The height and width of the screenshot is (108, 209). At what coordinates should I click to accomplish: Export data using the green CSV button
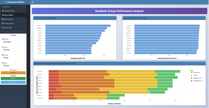click(13, 78)
